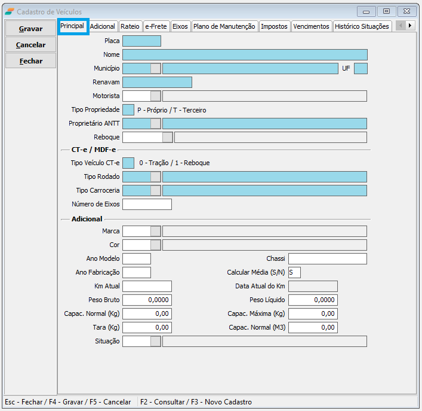Open the Proprietário ANTT lookup button
This screenshot has width=422, height=411.
coord(156,123)
